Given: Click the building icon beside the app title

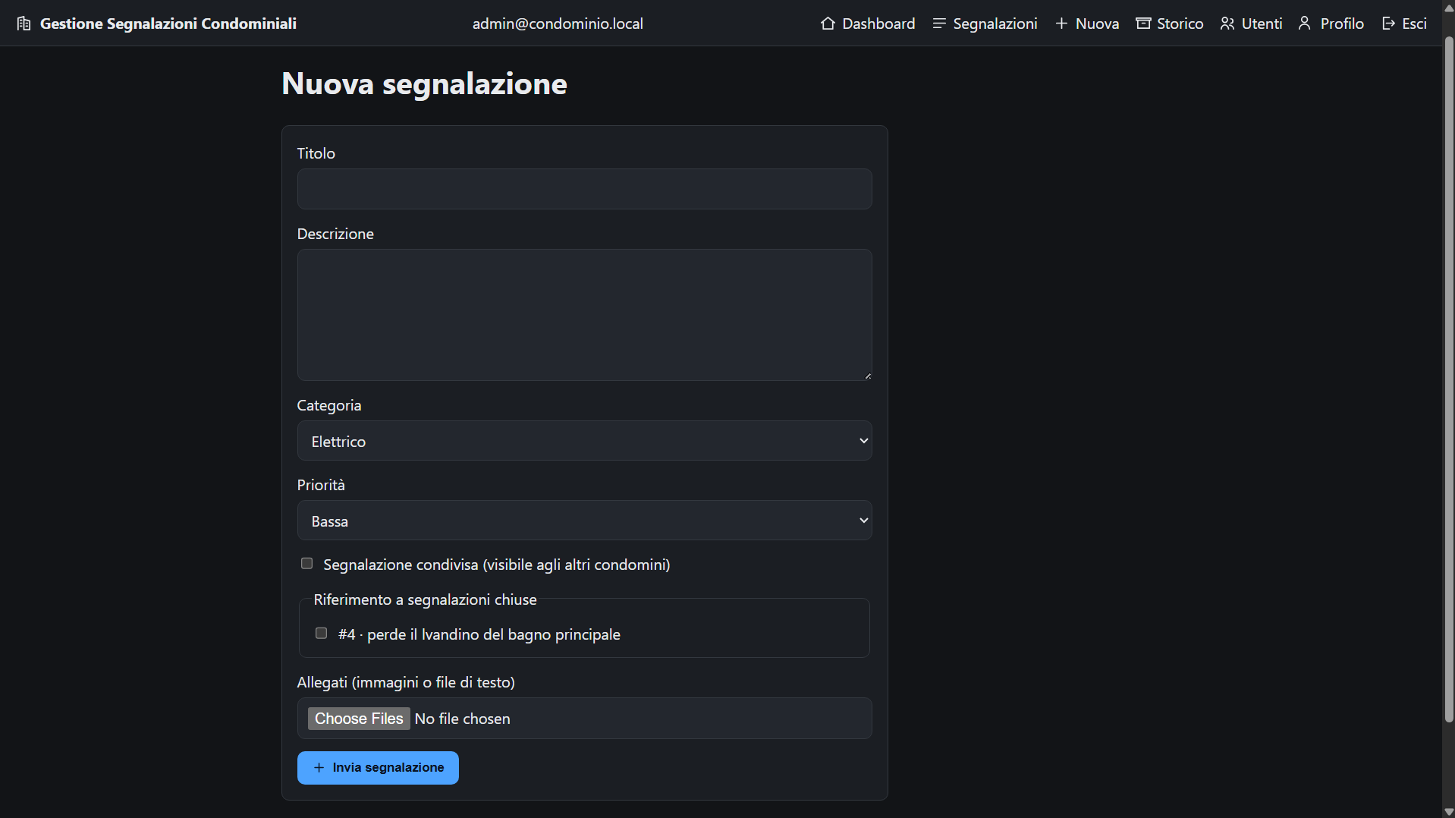Looking at the screenshot, I should pyautogui.click(x=24, y=24).
